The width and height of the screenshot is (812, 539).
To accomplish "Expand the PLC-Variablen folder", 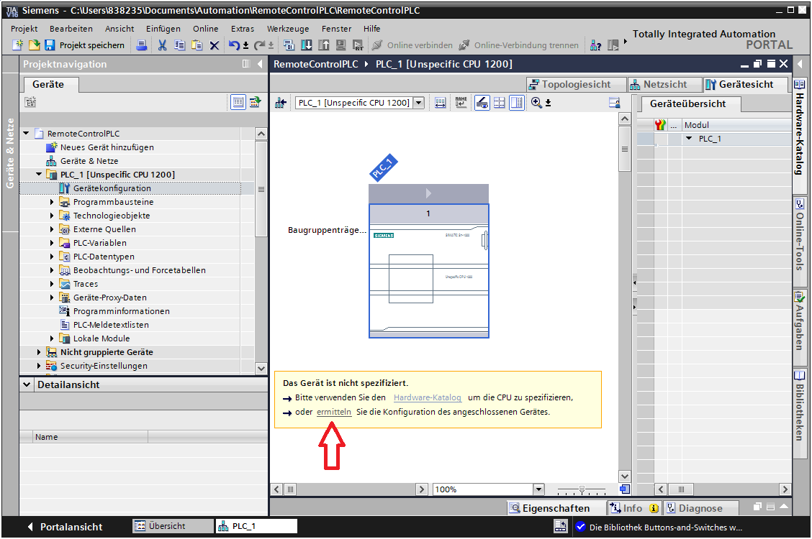I will [52, 242].
